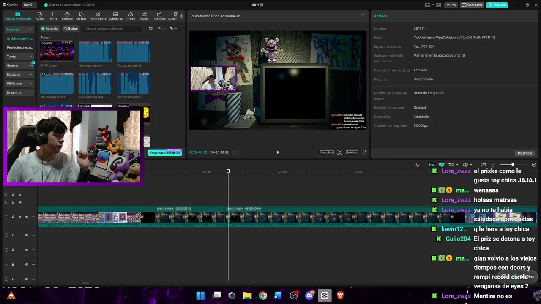Click the Exportar button

[x=497, y=5]
